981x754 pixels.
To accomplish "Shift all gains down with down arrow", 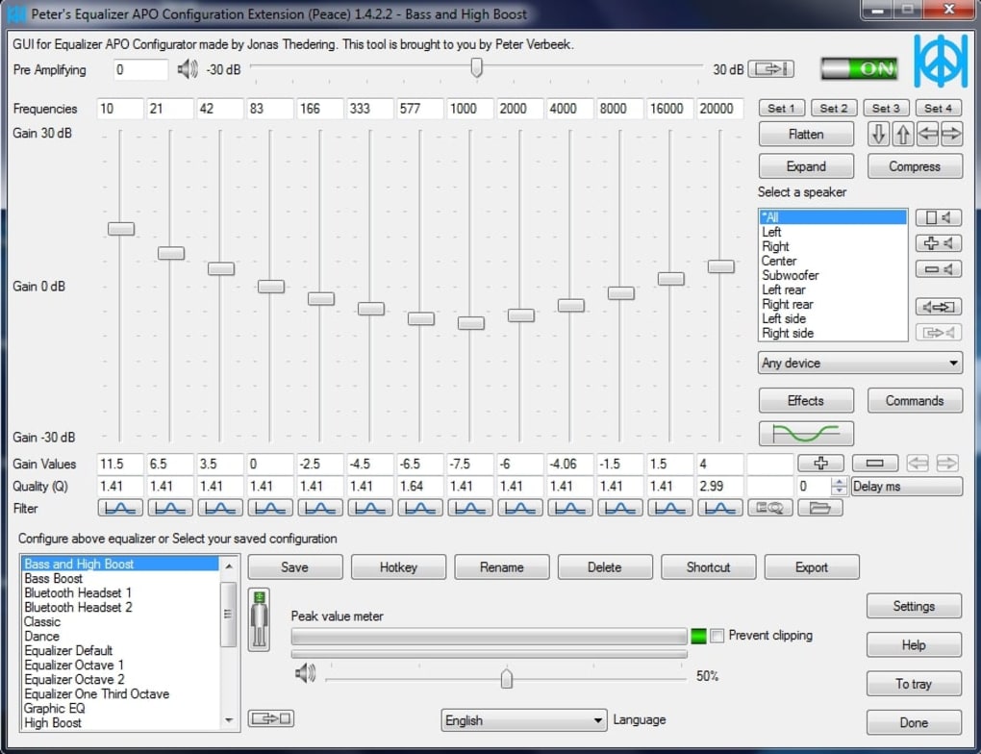I will tap(877, 135).
